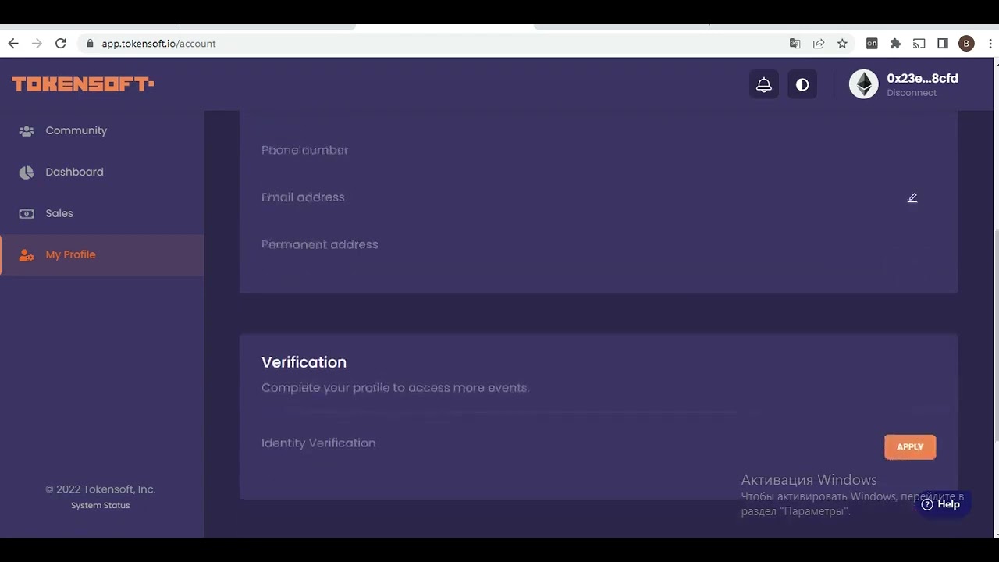The image size is (999, 562).
Task: Click the Dashboard pie chart icon
Action: point(27,173)
